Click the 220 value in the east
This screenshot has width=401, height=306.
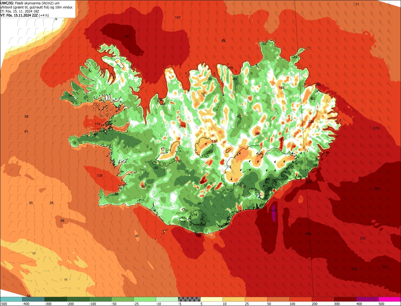(311, 122)
